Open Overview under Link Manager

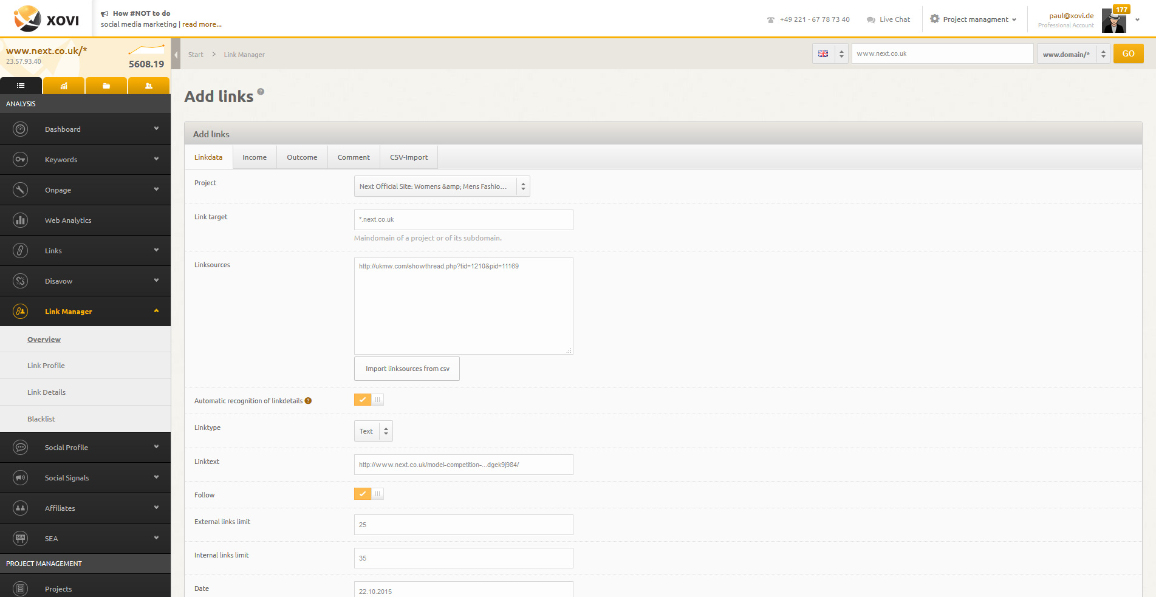pyautogui.click(x=44, y=339)
